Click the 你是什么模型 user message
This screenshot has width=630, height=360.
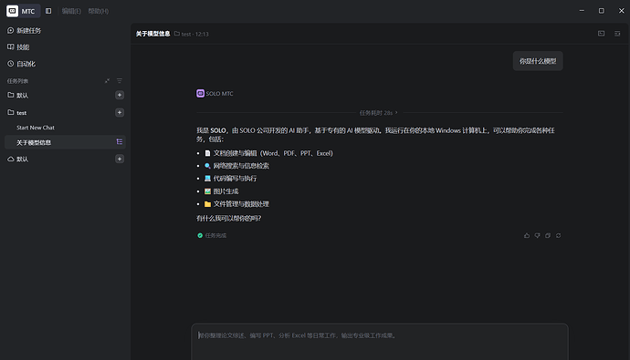pyautogui.click(x=538, y=61)
